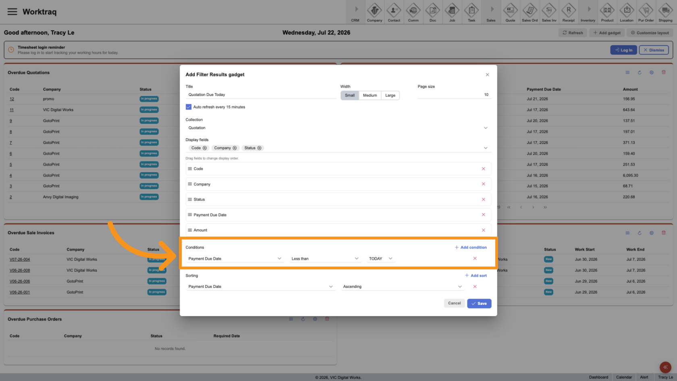Open the TODAY value dropdown
The height and width of the screenshot is (381, 677).
(x=381, y=259)
